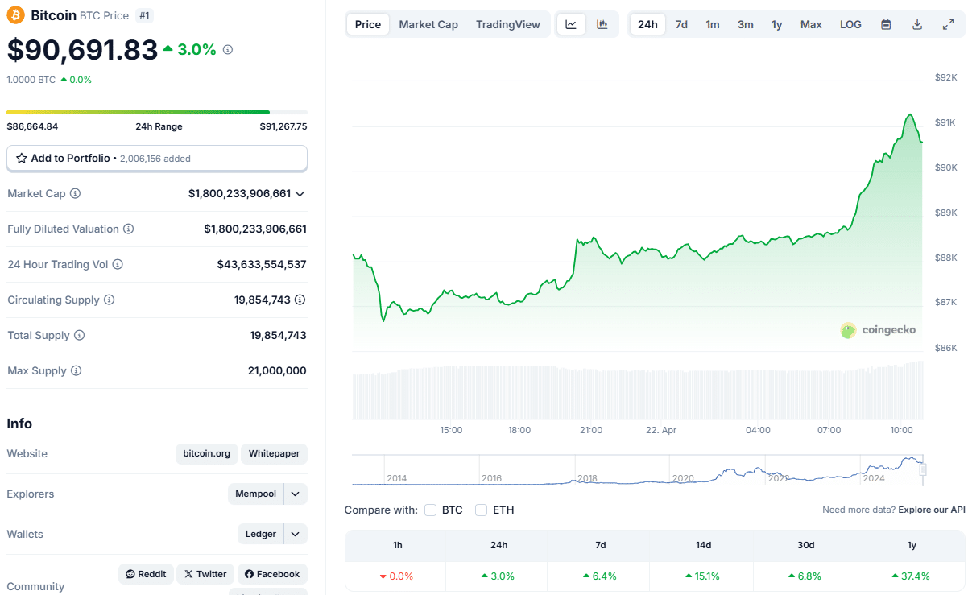Image resolution: width=968 pixels, height=595 pixels.
Task: Click the 7d change value 6.4%
Action: coord(600,576)
